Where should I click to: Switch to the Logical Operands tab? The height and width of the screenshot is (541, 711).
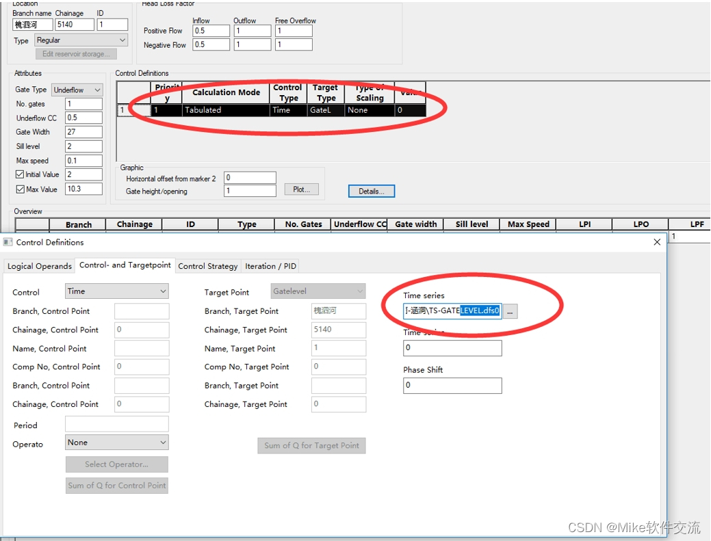click(x=40, y=266)
